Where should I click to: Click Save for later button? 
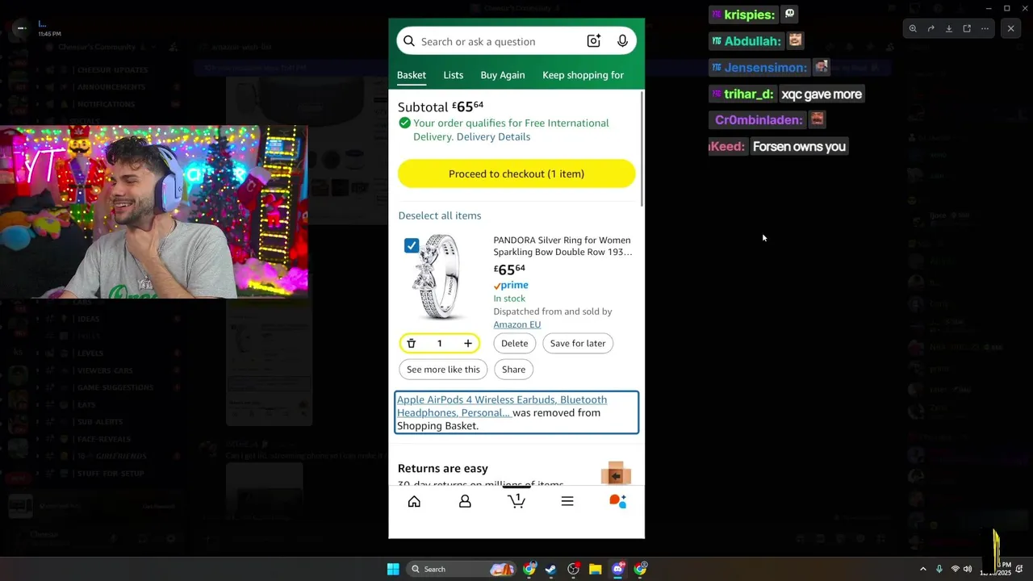tap(578, 344)
